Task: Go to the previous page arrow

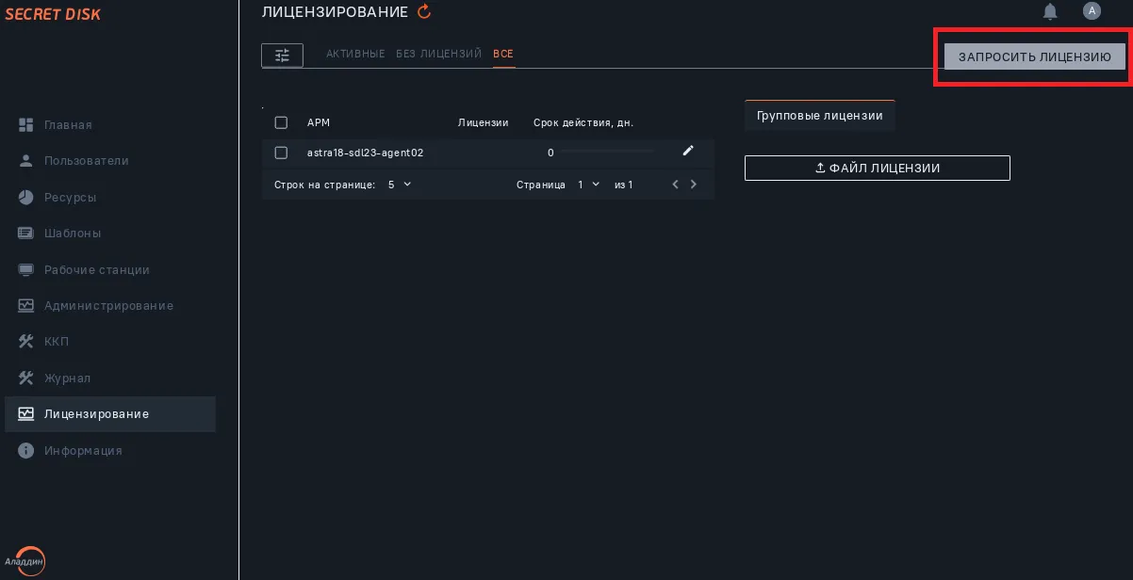Action: coord(675,185)
